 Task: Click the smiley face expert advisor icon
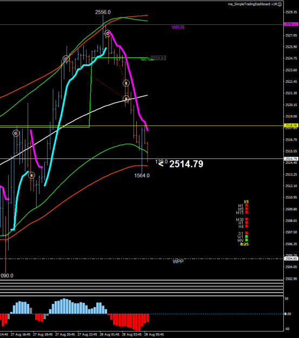click(x=280, y=4)
